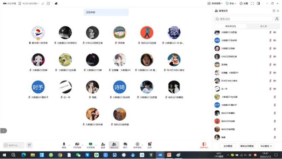282x159 pixels.
Task: Open the 安全 security dropdown
Action: 231,3
